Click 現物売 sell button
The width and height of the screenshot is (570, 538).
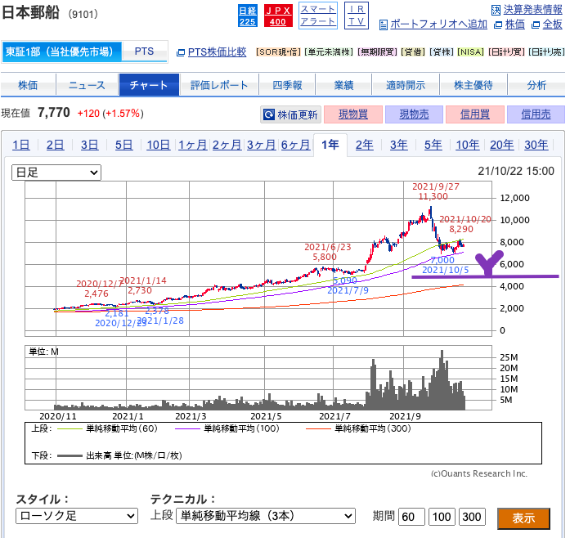click(414, 114)
